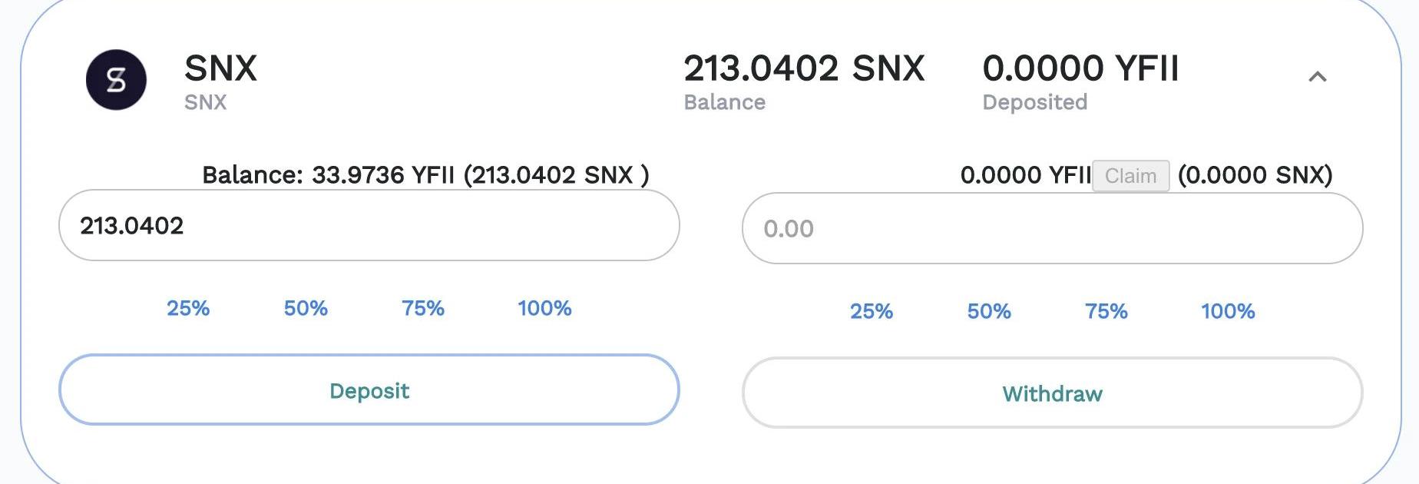The height and width of the screenshot is (484, 1419).
Task: Select 100% for the withdraw amount
Action: (1228, 311)
